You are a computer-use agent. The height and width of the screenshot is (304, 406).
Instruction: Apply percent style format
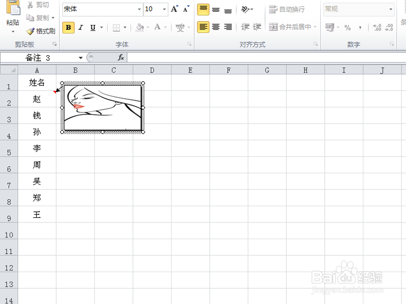click(348, 27)
